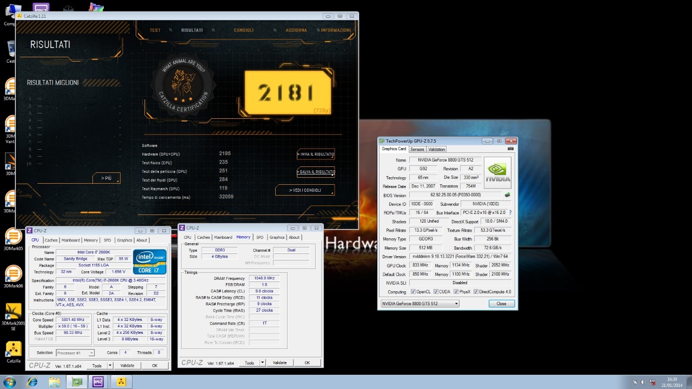The image size is (692, 389).
Task: Toggle the PhysX checkbox in GPU-Z
Action: tap(456, 292)
